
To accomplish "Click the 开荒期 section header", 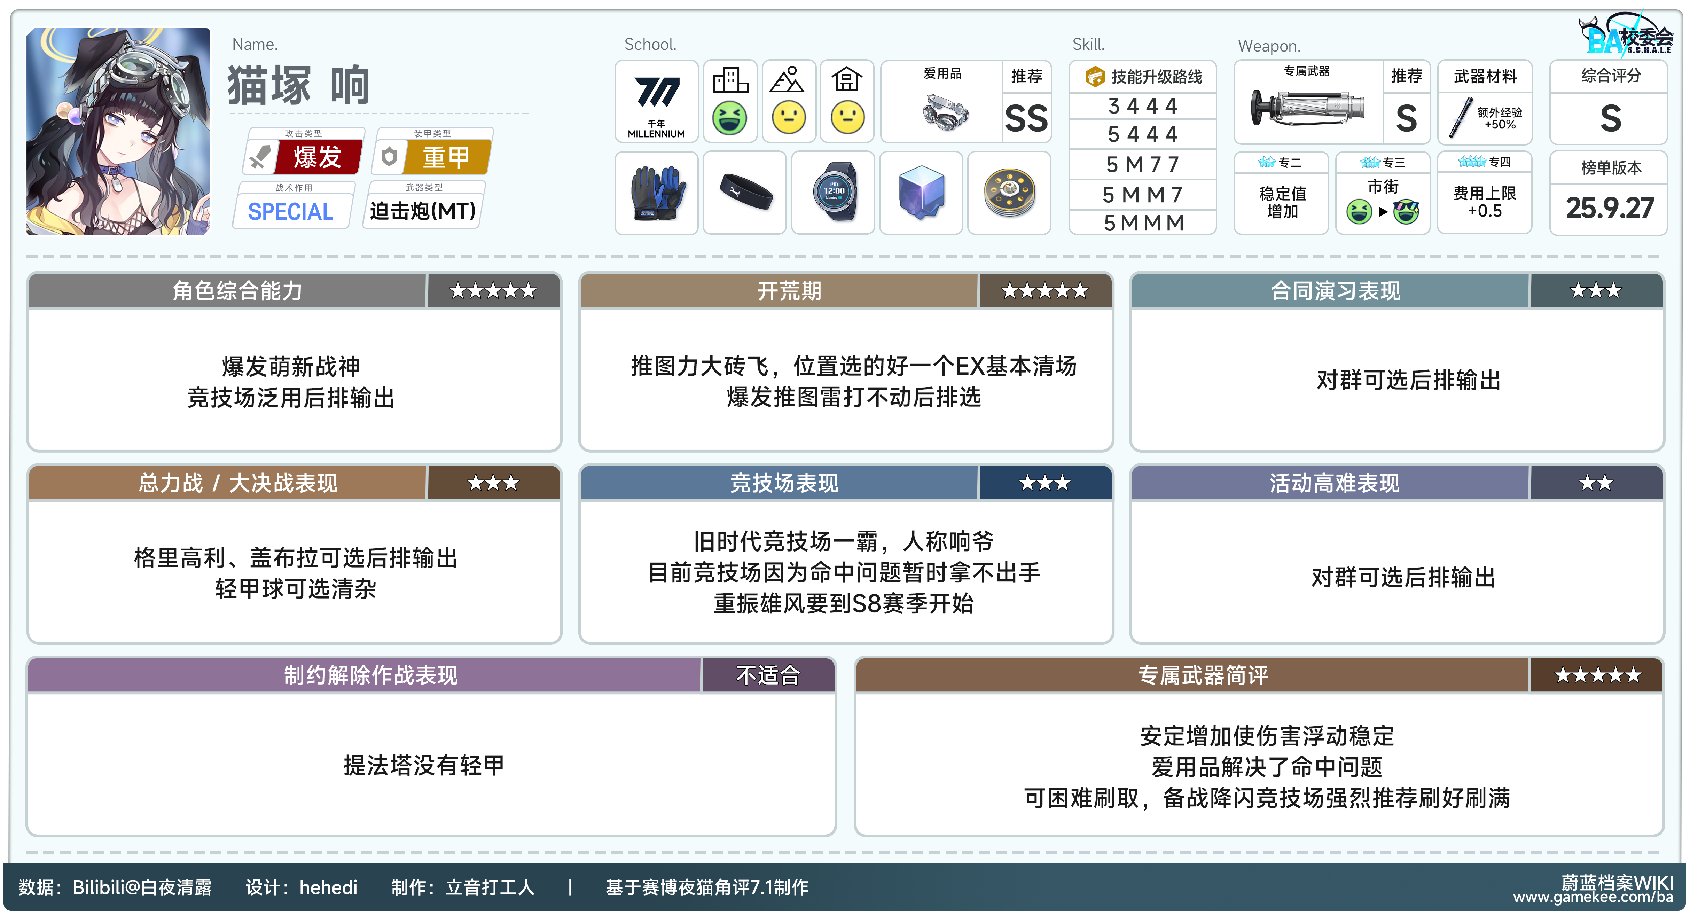I will [x=789, y=291].
